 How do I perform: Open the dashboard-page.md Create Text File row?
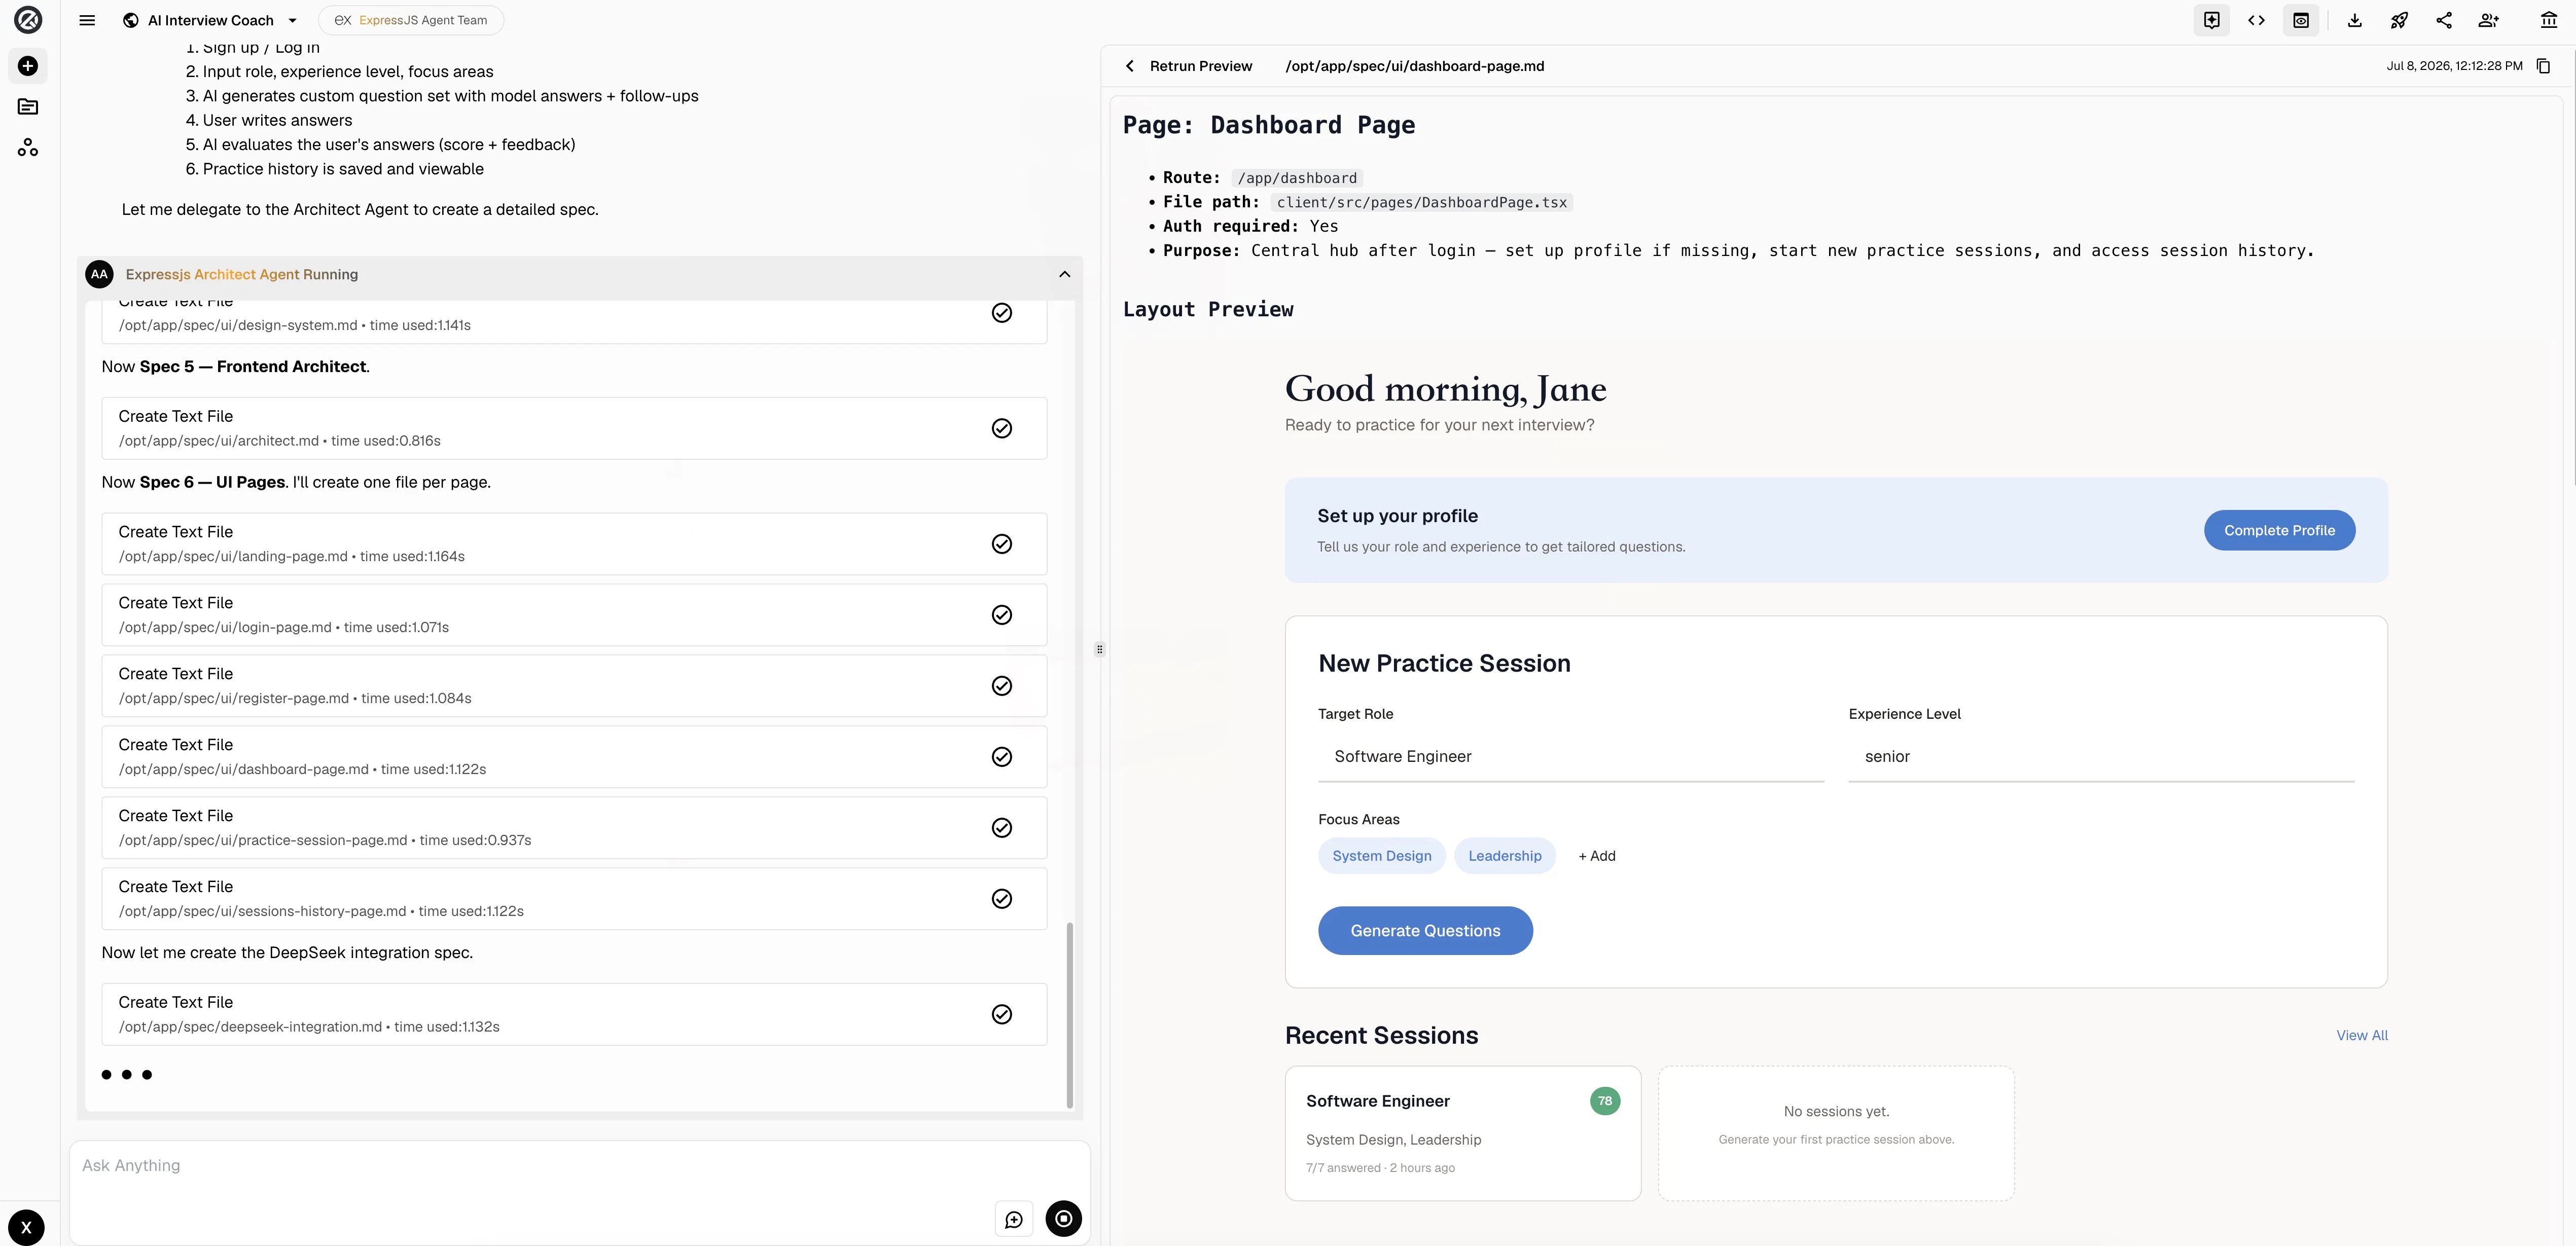574,757
